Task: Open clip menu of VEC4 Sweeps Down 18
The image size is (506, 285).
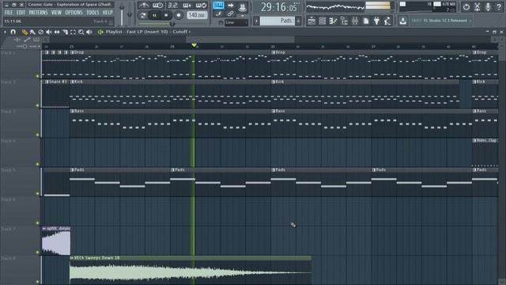Action: click(72, 258)
